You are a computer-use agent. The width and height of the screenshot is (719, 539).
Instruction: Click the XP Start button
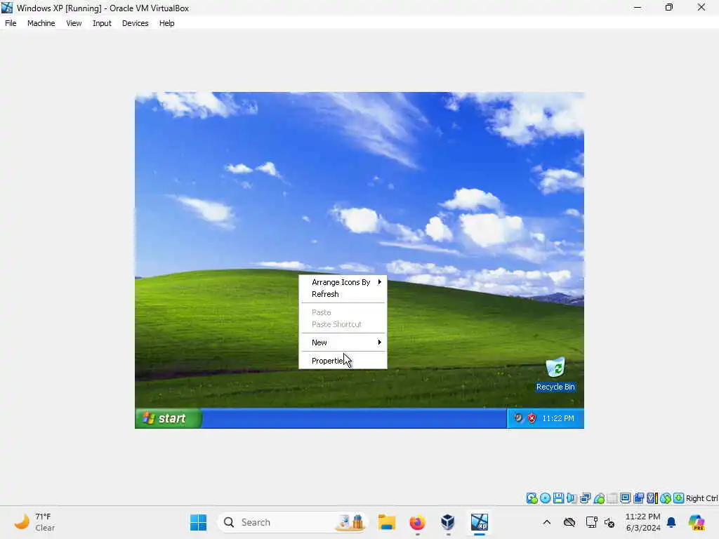[169, 418]
